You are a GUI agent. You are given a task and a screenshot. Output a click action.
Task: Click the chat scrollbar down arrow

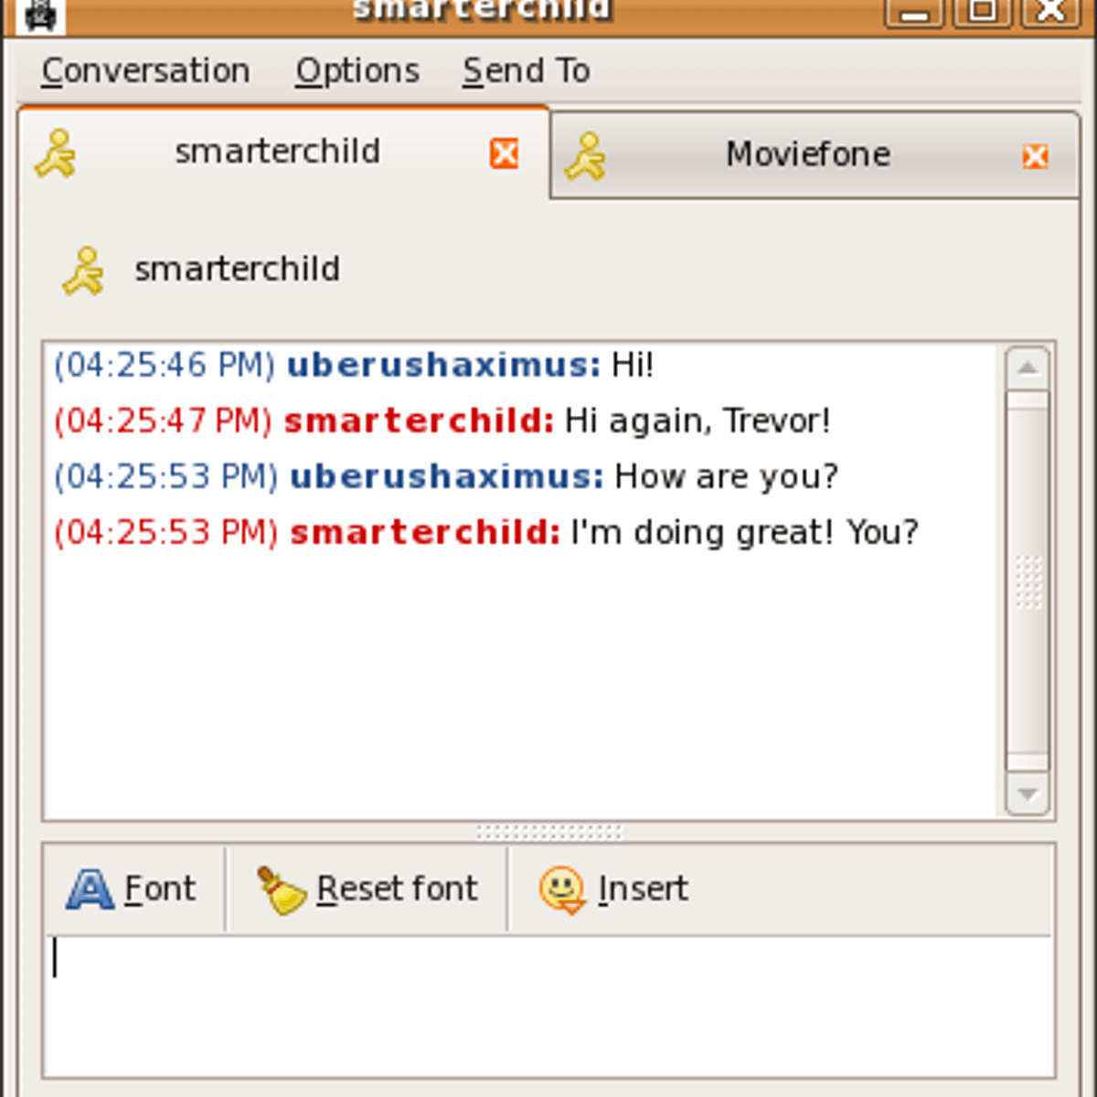click(1028, 793)
